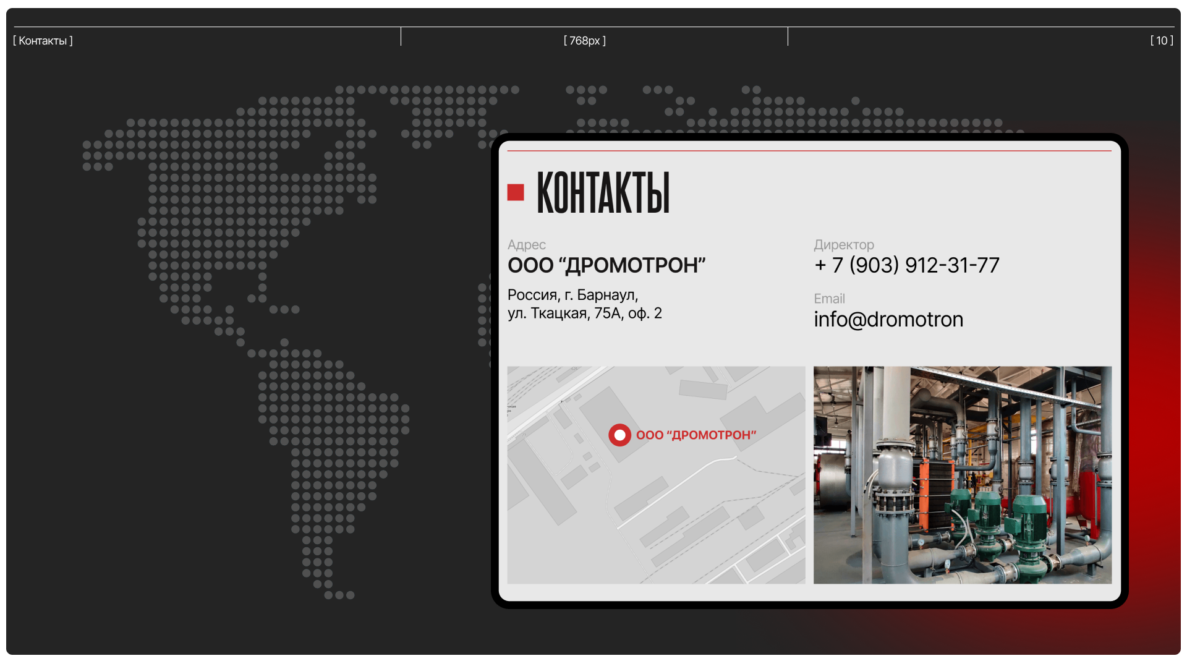Select the address line ул. Ткацкая, 75А
The height and width of the screenshot is (661, 1187).
tap(584, 313)
